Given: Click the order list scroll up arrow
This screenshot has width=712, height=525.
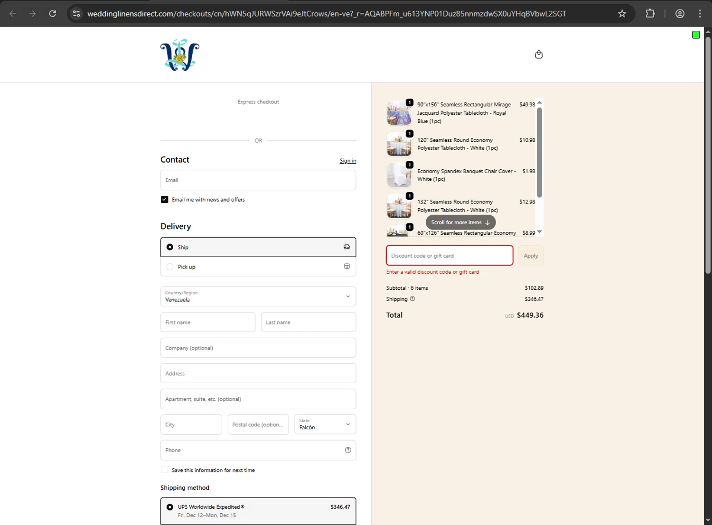Looking at the screenshot, I should tap(539, 102).
